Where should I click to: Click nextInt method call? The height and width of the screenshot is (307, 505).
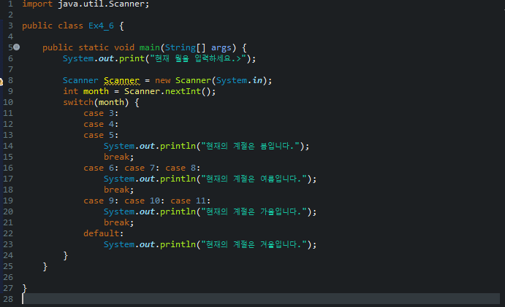[183, 91]
